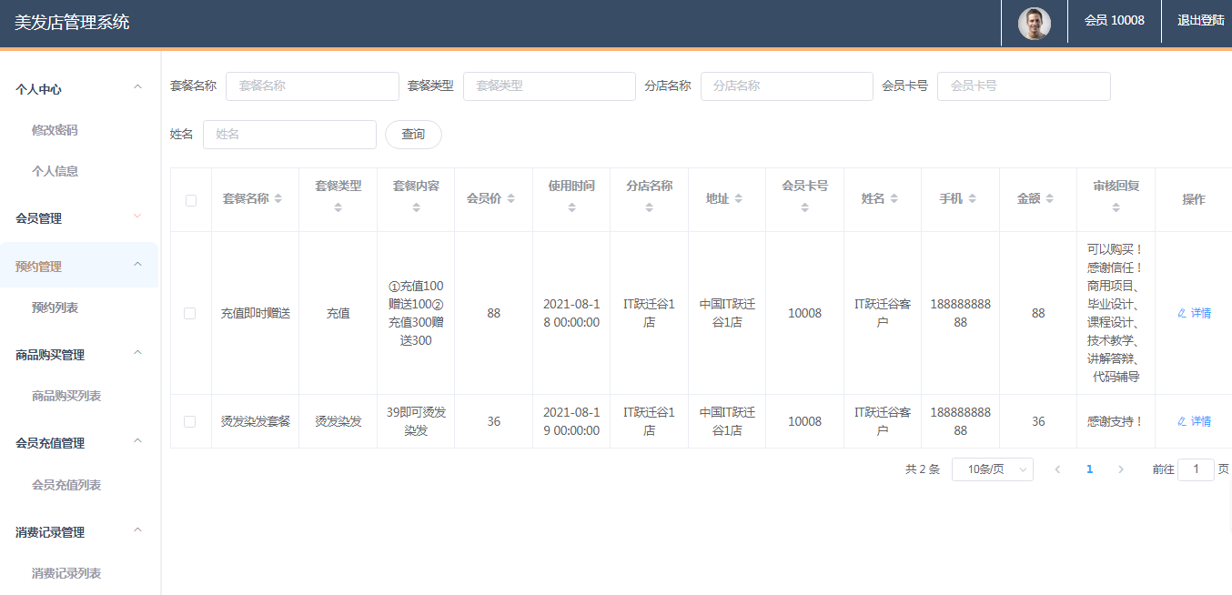Sort table by 会员价 column arrows
1232x595 pixels.
point(511,198)
